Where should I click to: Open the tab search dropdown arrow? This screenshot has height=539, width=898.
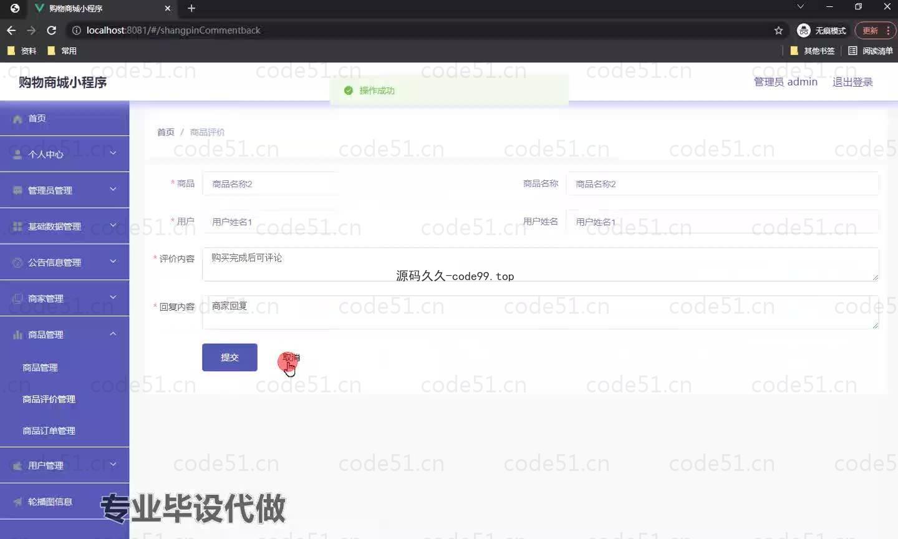[800, 6]
